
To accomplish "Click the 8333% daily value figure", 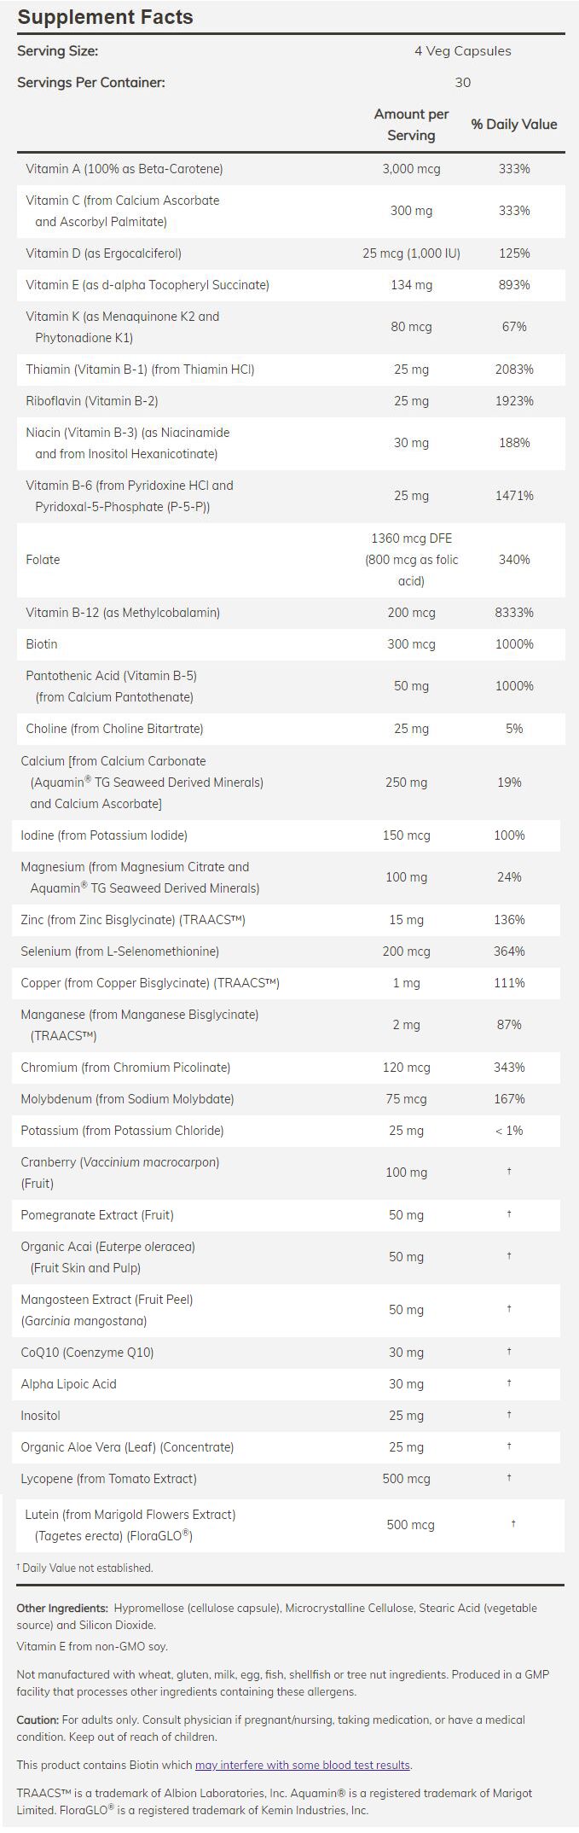I will click(514, 613).
